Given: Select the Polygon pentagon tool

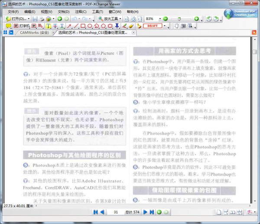Looking at the screenshot, I should point(103,26).
